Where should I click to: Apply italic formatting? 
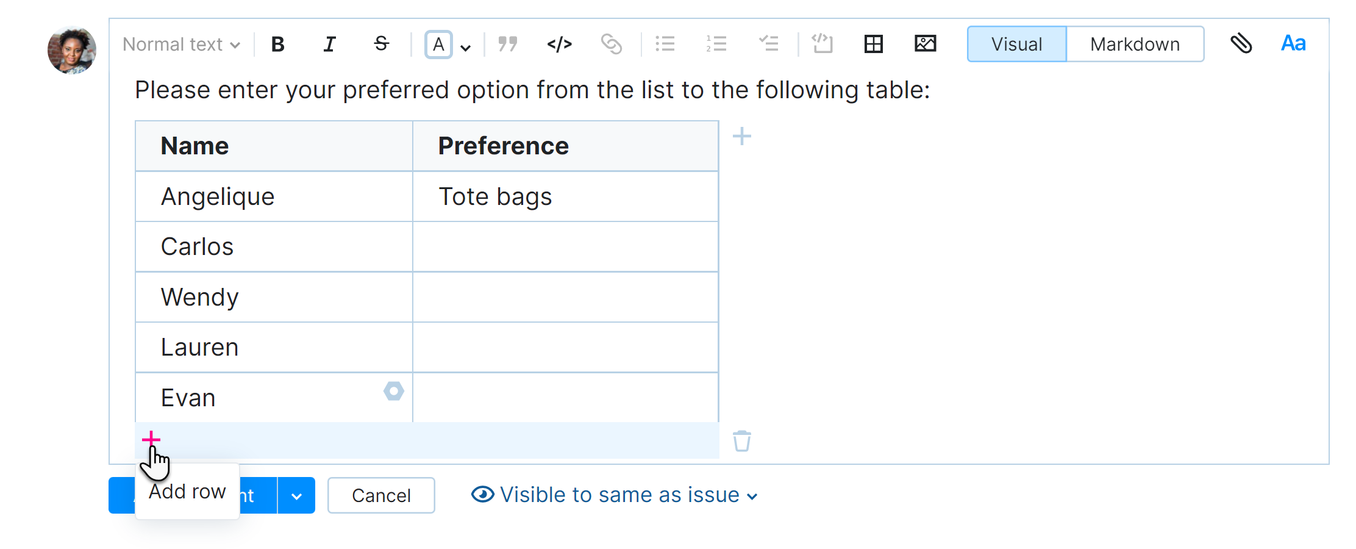pyautogui.click(x=329, y=43)
